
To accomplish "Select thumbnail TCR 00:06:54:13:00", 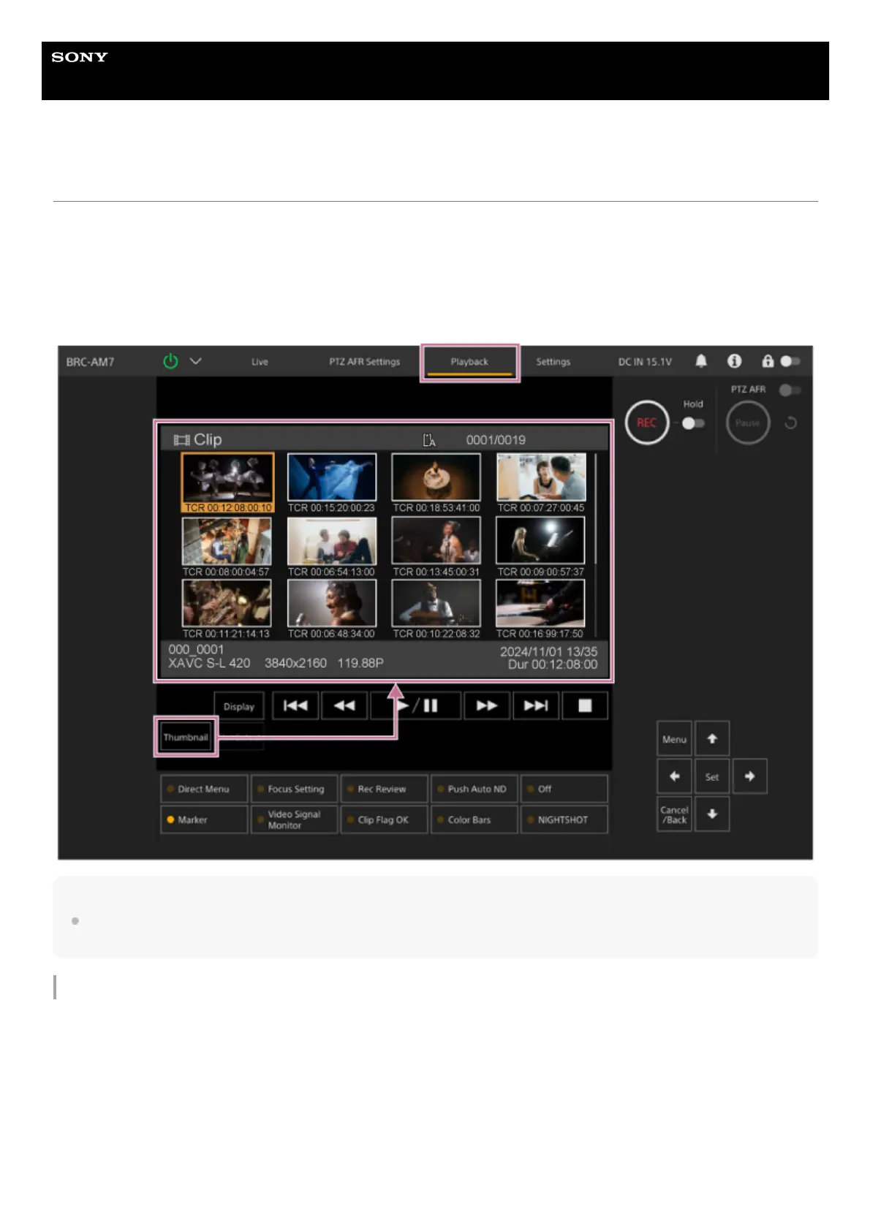I will (331, 547).
